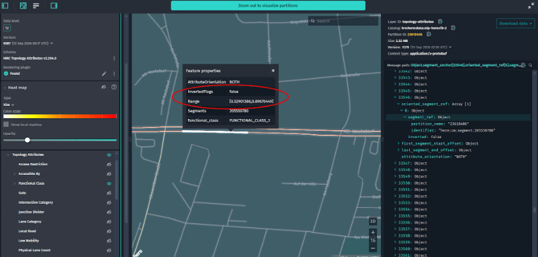
Task: Copy the Partition ID value
Action: (429, 34)
